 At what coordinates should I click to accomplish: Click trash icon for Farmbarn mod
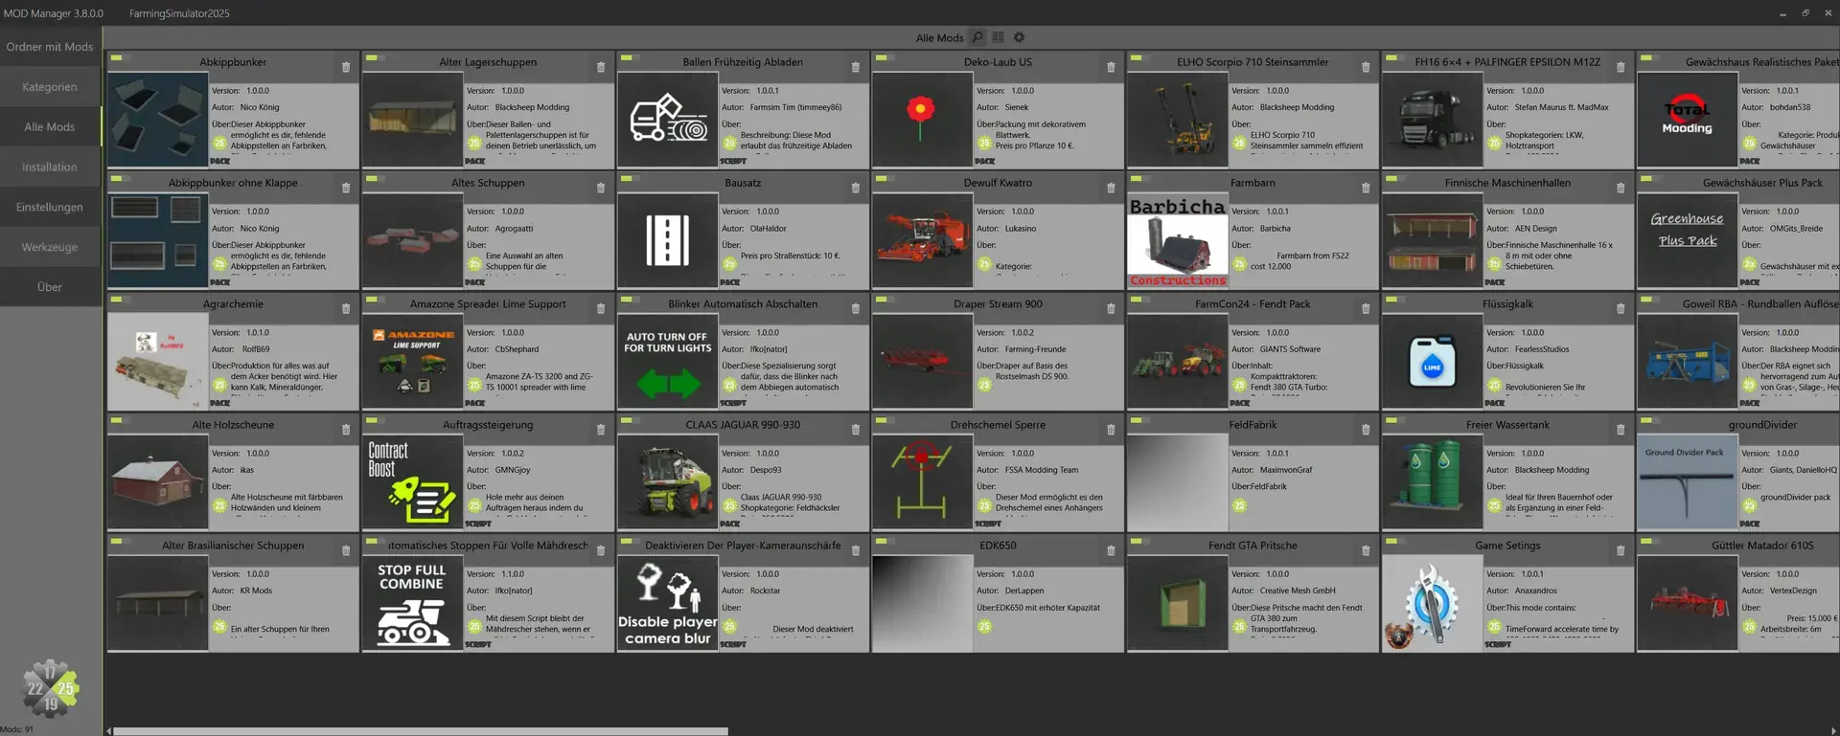click(x=1366, y=188)
